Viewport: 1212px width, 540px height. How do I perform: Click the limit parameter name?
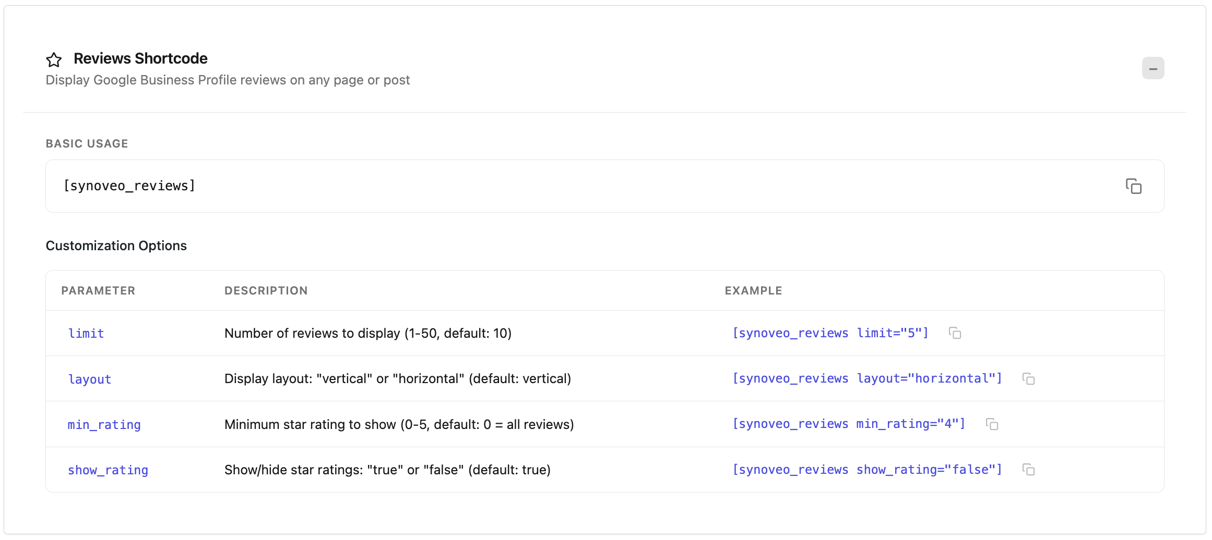point(86,334)
